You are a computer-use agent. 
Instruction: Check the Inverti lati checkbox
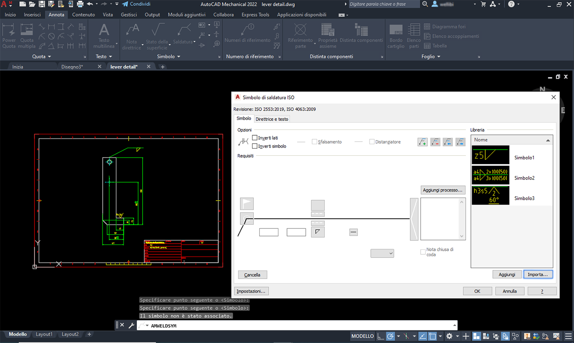255,138
